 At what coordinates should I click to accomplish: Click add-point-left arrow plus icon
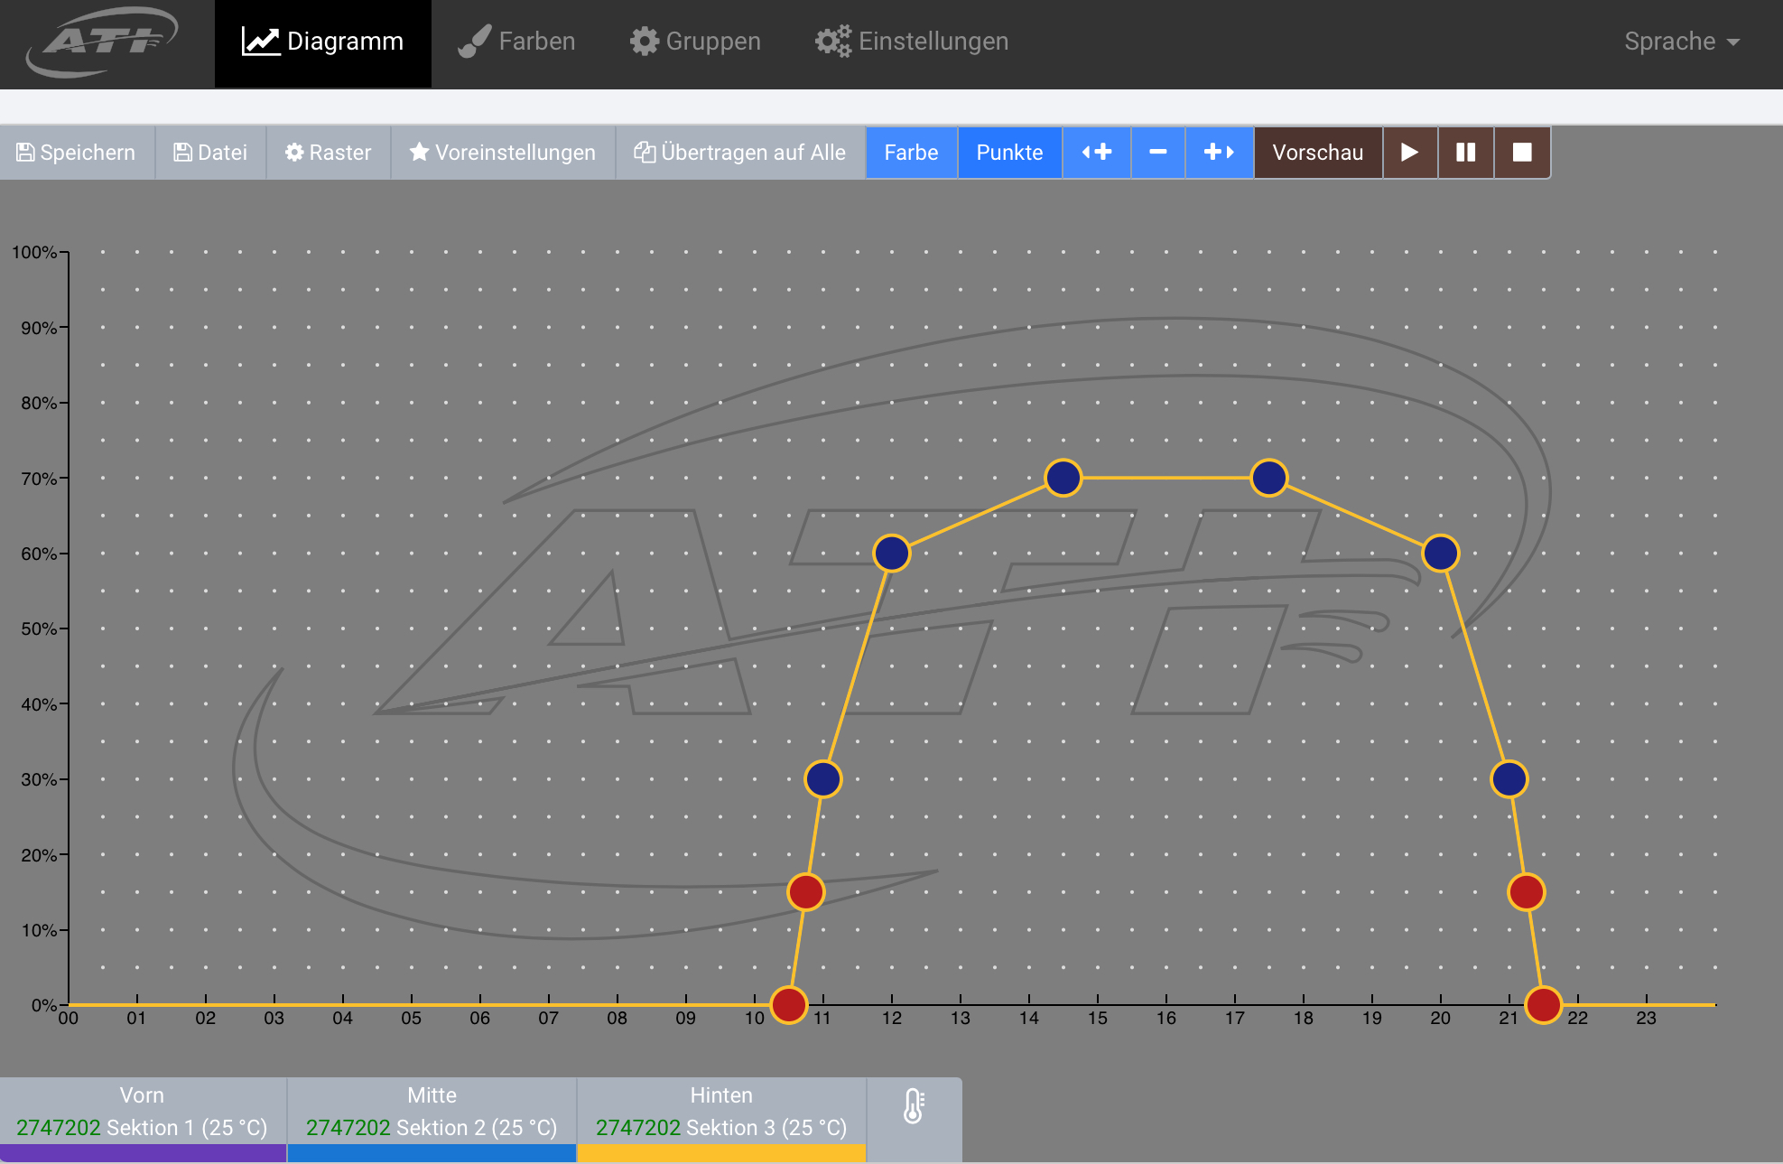pos(1096,153)
